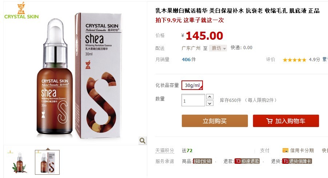Image resolution: width=328 pixels, height=178 pixels.
Task: Click the T3 极速退款 badge
Action: (247, 161)
